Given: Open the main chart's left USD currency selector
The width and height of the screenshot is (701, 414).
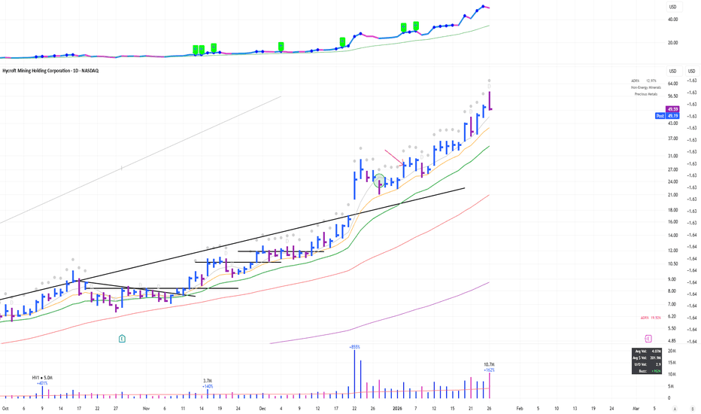Looking at the screenshot, I should [673, 72].
